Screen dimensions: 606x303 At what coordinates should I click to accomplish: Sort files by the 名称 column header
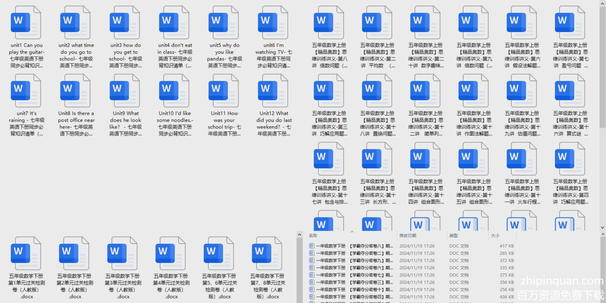(x=313, y=235)
